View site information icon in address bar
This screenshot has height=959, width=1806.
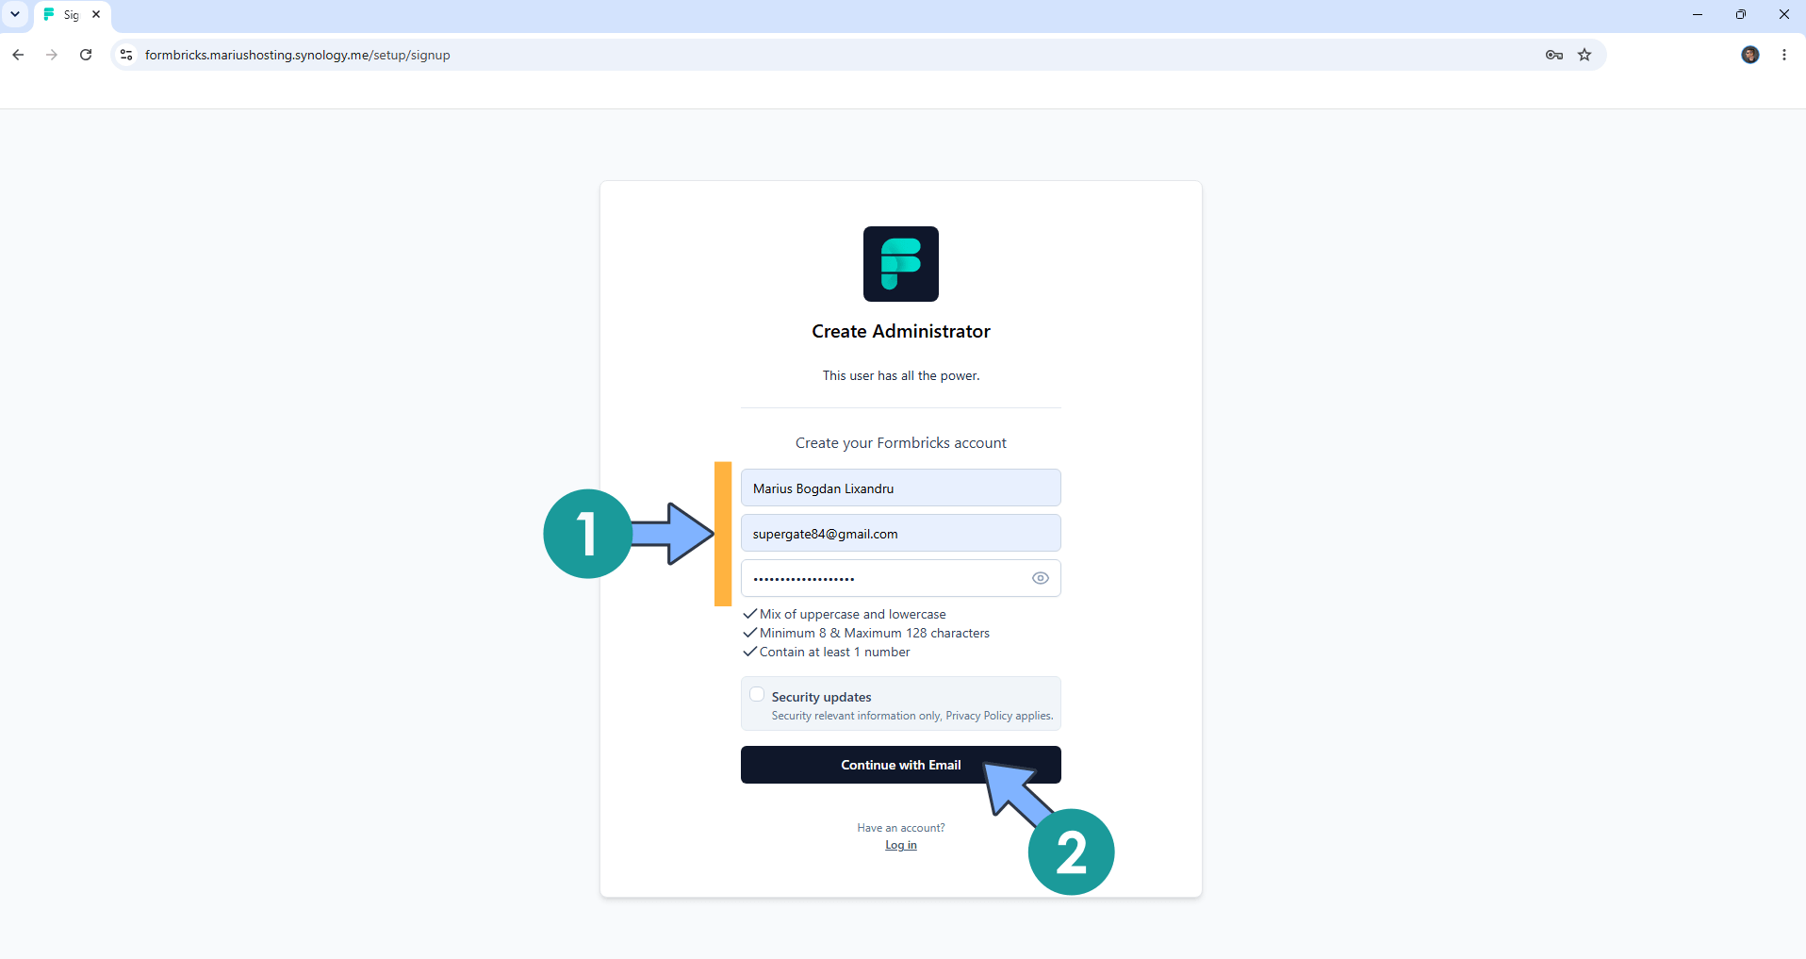pyautogui.click(x=126, y=55)
